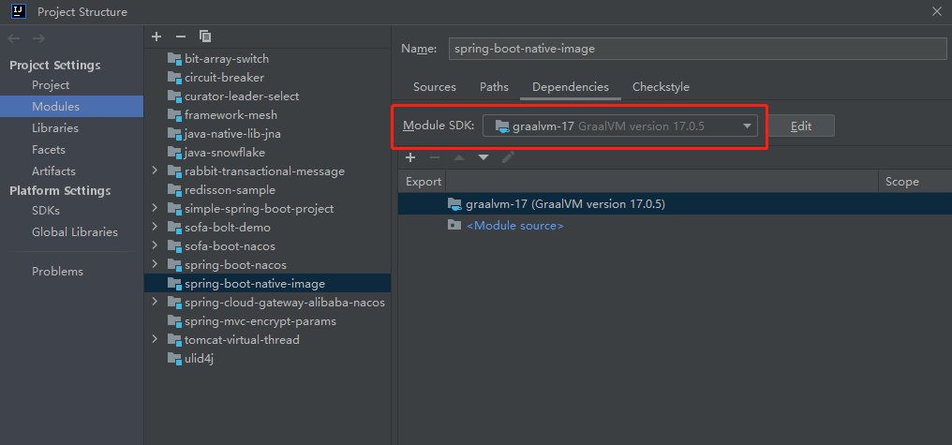
Task: Click the graalvm-17 SDK icon in dependency row
Action: 454,204
